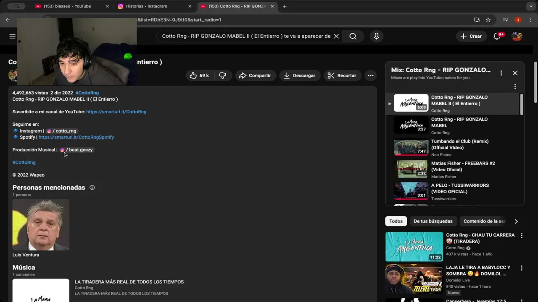Go back with the browser arrow
This screenshot has width=538, height=302.
(8, 20)
